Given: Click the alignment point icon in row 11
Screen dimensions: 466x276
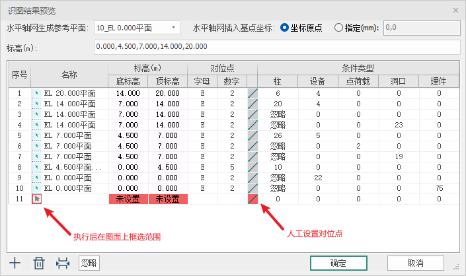Looking at the screenshot, I should tap(251, 198).
